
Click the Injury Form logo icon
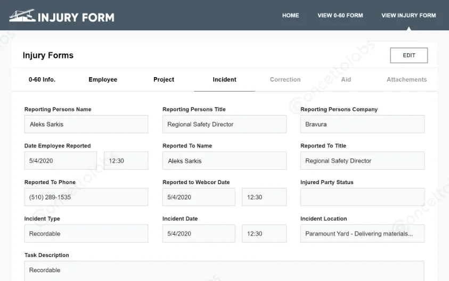(x=22, y=16)
